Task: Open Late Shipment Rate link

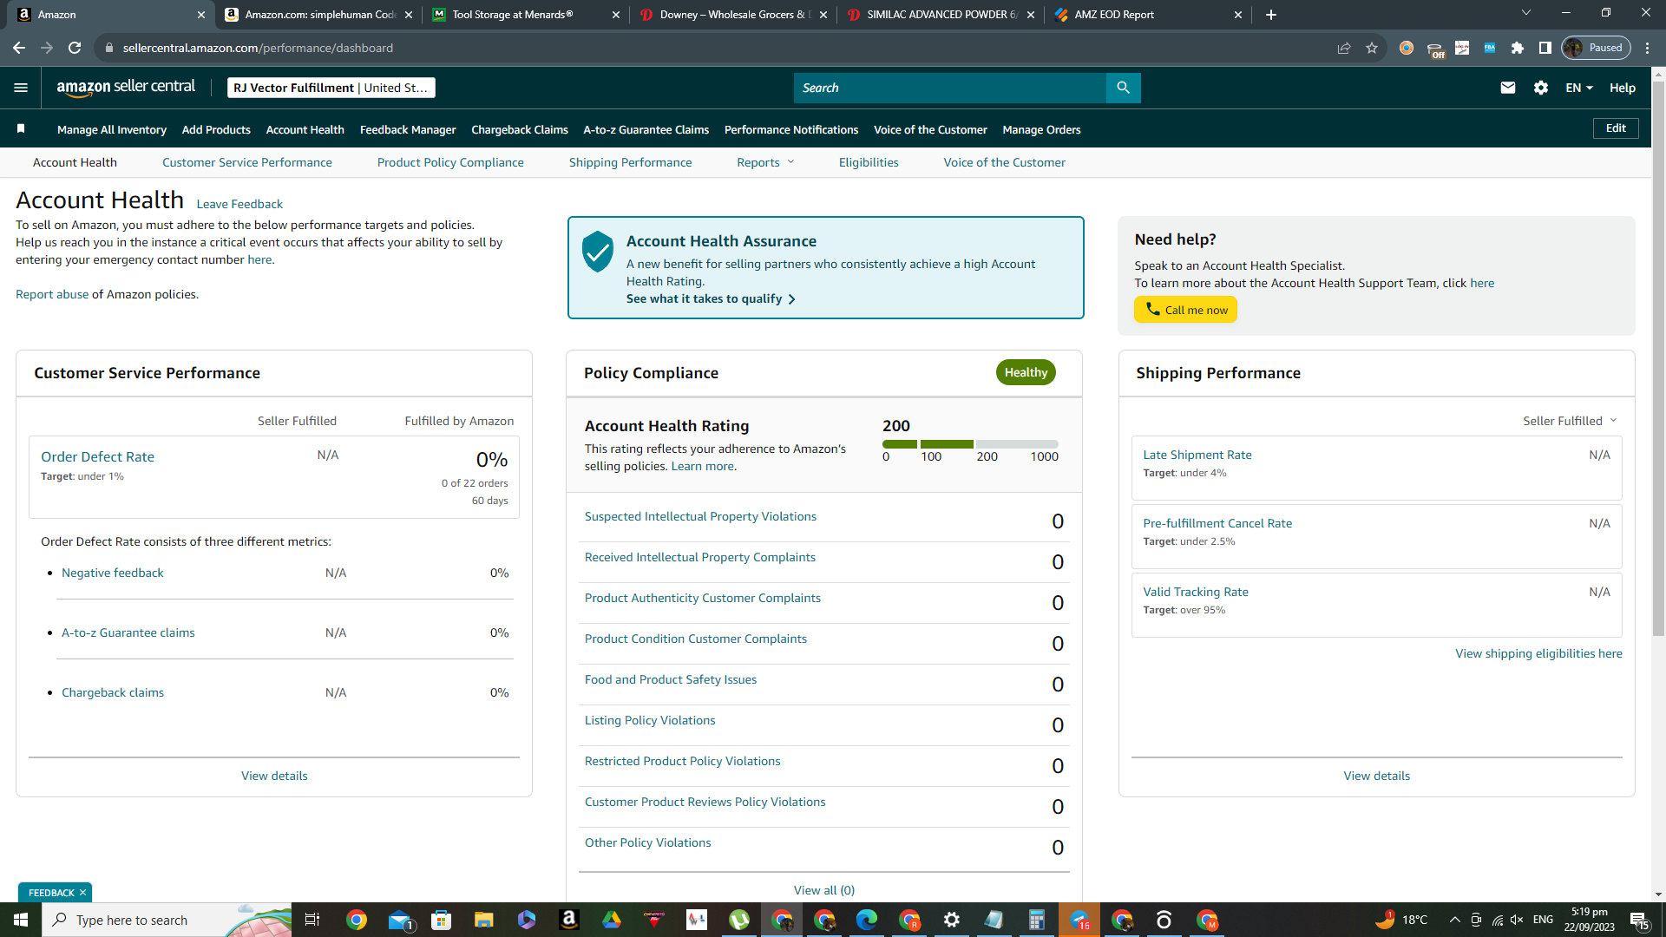Action: click(x=1197, y=455)
